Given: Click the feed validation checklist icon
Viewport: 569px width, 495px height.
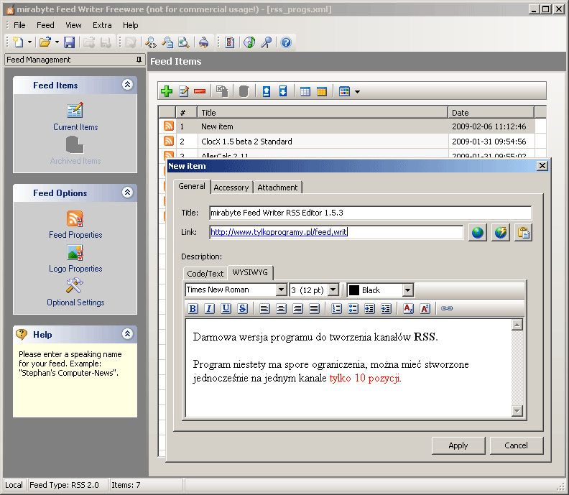Looking at the screenshot, I should (x=229, y=42).
